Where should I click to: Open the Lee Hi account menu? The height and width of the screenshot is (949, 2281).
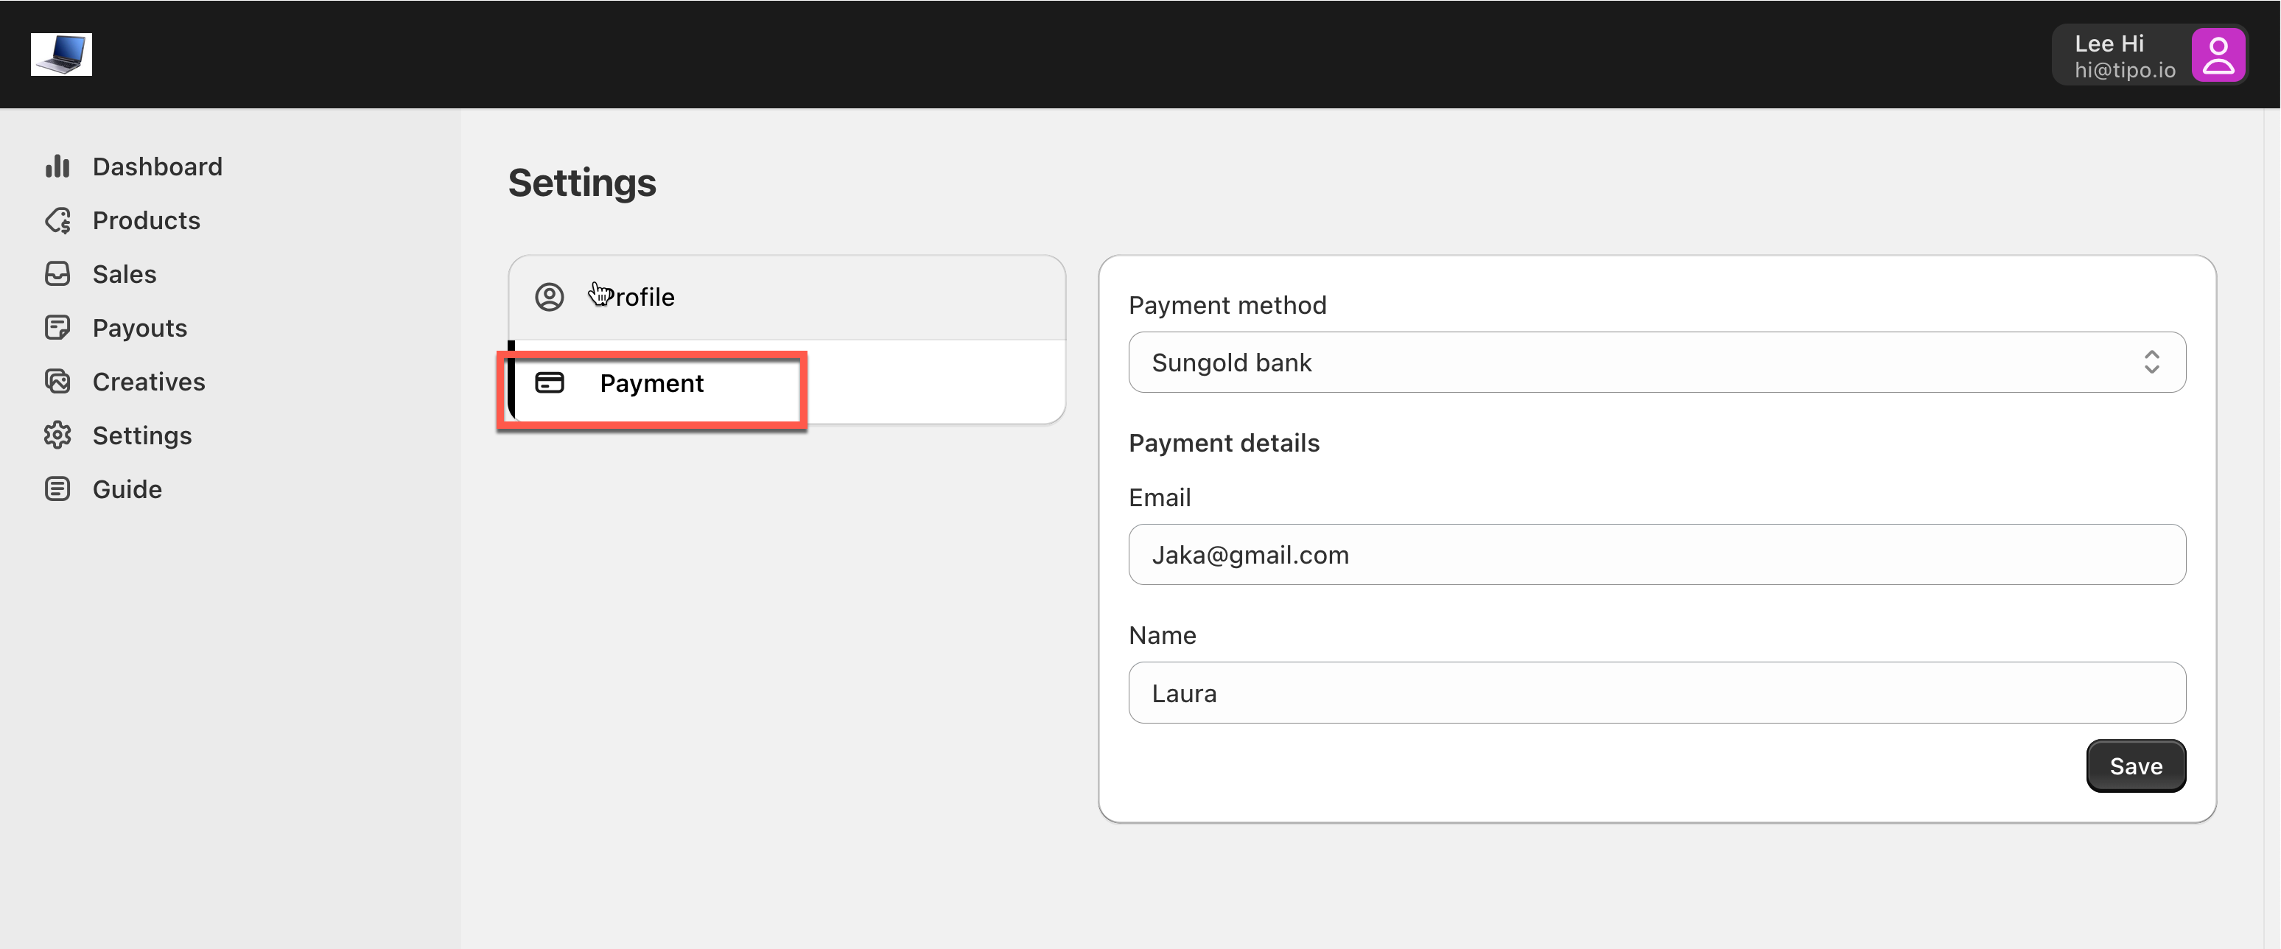tap(2123, 55)
